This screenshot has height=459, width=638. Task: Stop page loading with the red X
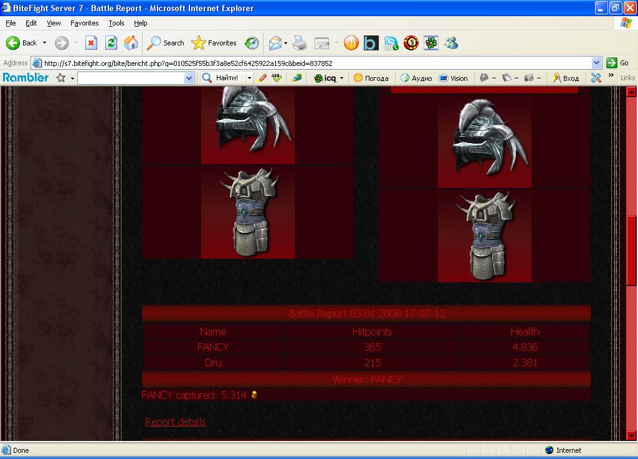(x=91, y=43)
